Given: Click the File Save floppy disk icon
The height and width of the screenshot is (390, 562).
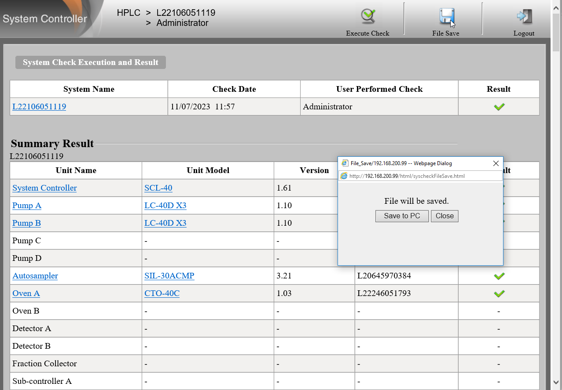Looking at the screenshot, I should pos(447,17).
